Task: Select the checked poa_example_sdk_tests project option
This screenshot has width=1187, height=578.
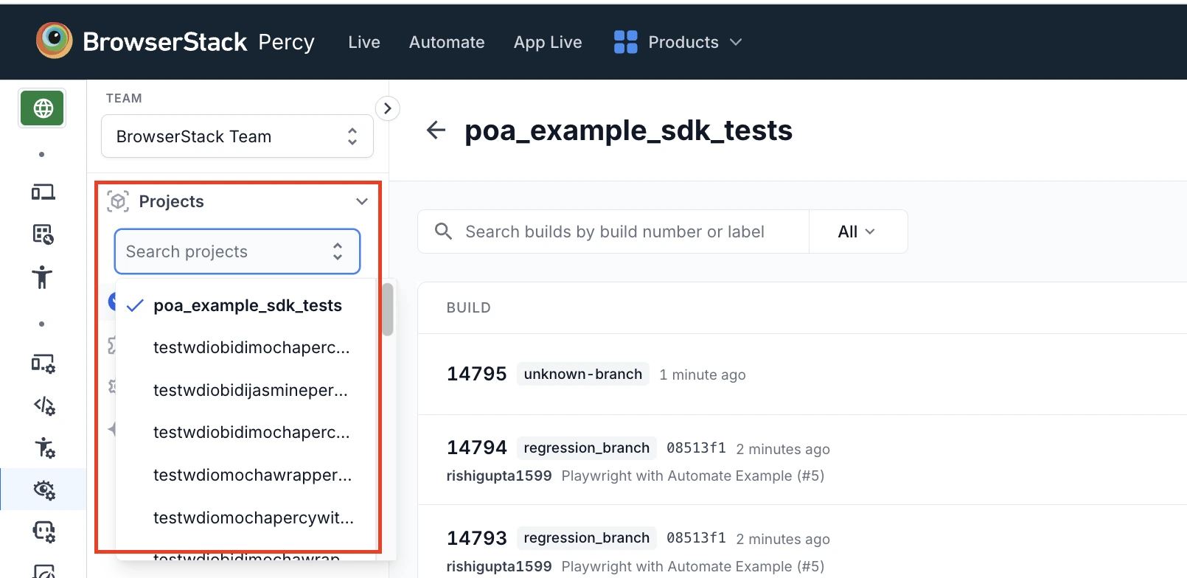Action: pyautogui.click(x=247, y=305)
